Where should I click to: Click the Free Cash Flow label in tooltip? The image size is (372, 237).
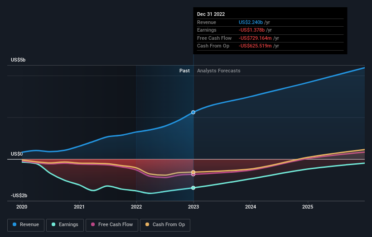point(214,38)
